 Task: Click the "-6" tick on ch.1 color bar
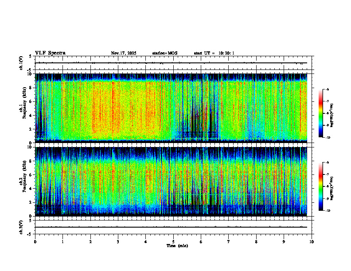(327, 89)
